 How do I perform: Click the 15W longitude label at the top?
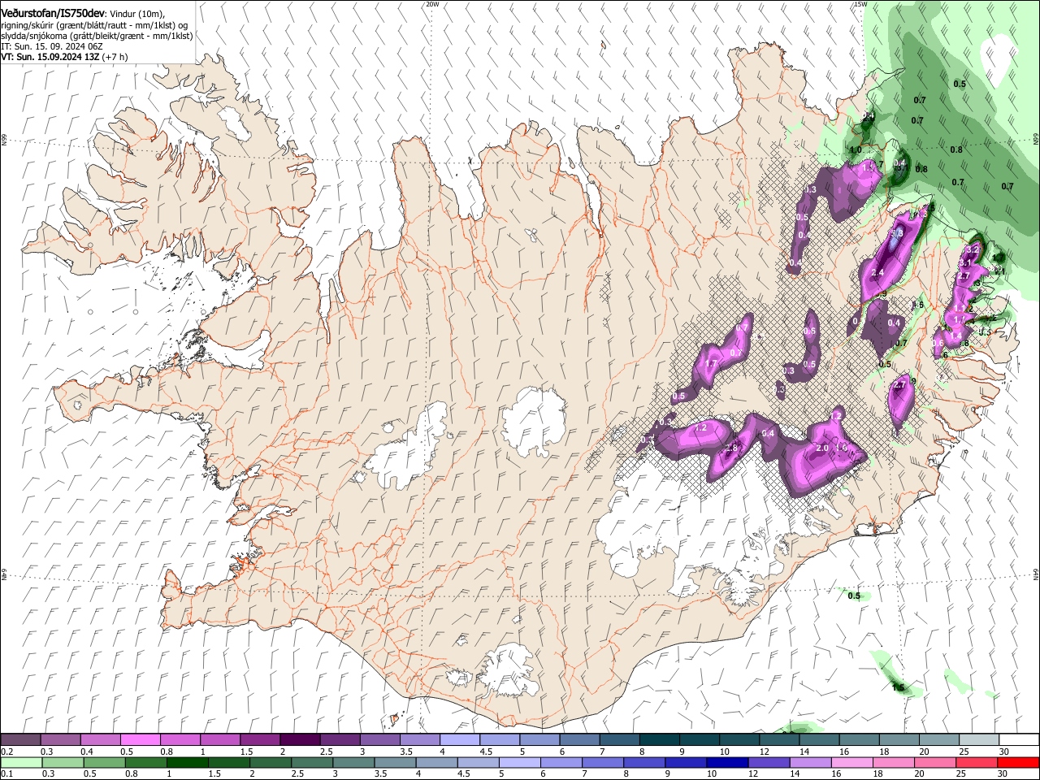click(860, 4)
